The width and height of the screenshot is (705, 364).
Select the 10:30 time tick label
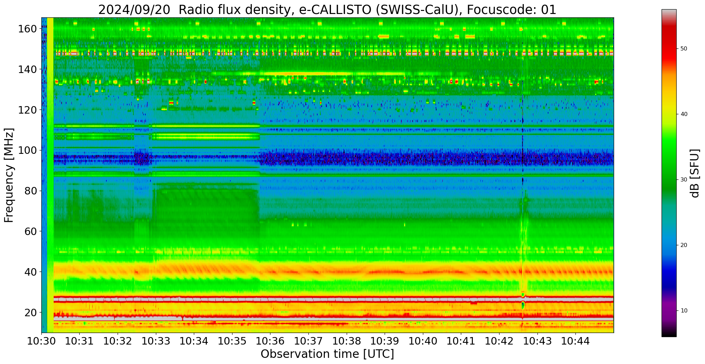point(42,341)
